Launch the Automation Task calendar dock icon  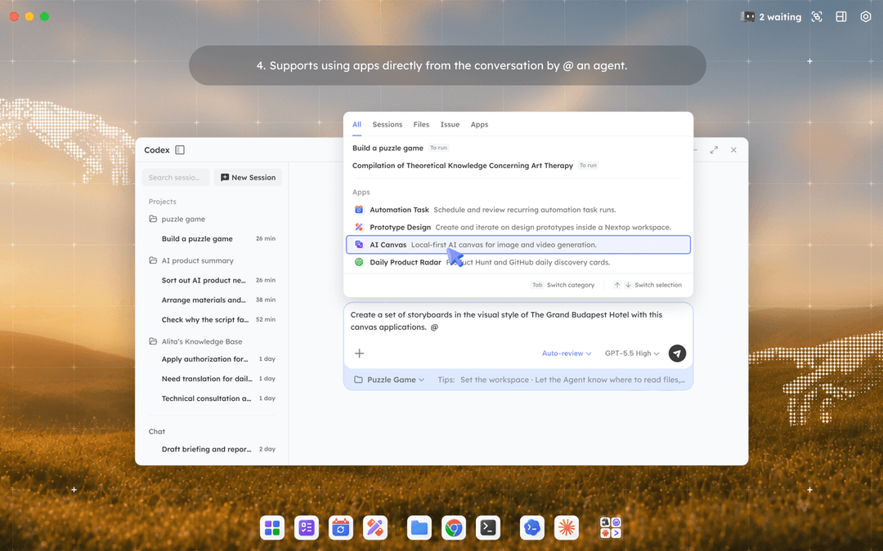tap(341, 528)
